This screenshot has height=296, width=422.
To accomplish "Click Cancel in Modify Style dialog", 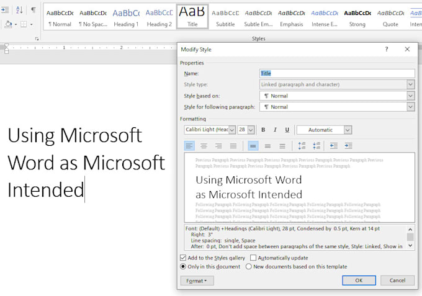I will pyautogui.click(x=397, y=280).
